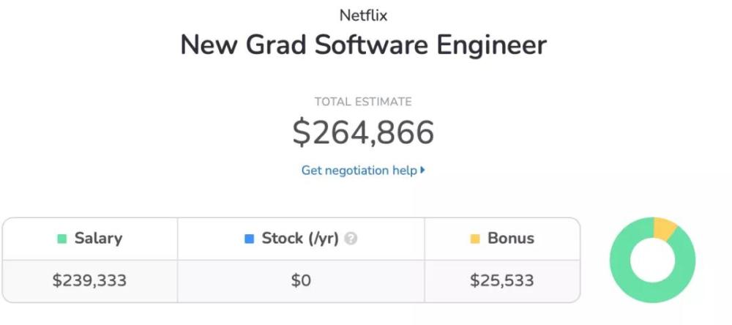Open the Get negotiation help link
732x325 pixels.
(x=363, y=171)
